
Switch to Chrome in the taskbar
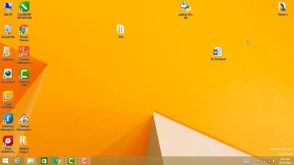(57, 161)
